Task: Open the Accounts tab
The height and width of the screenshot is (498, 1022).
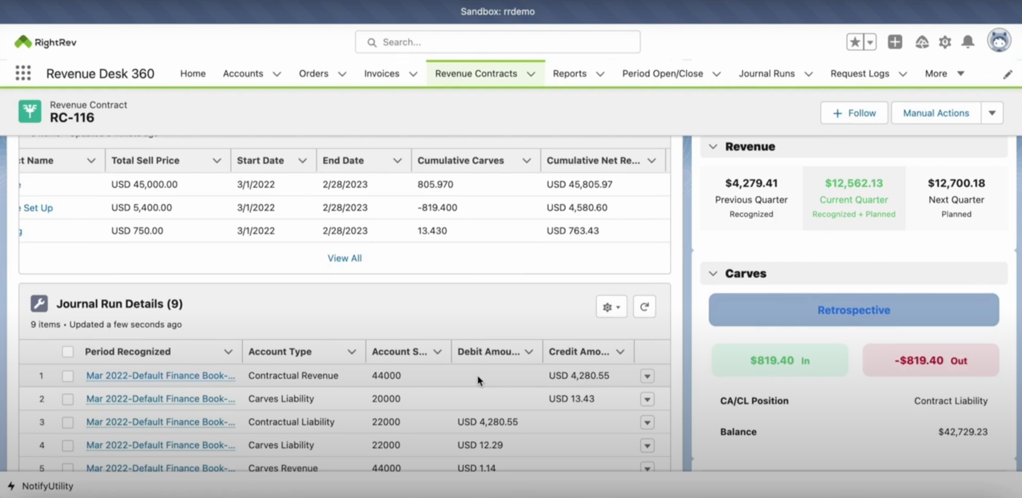Action: (x=243, y=73)
